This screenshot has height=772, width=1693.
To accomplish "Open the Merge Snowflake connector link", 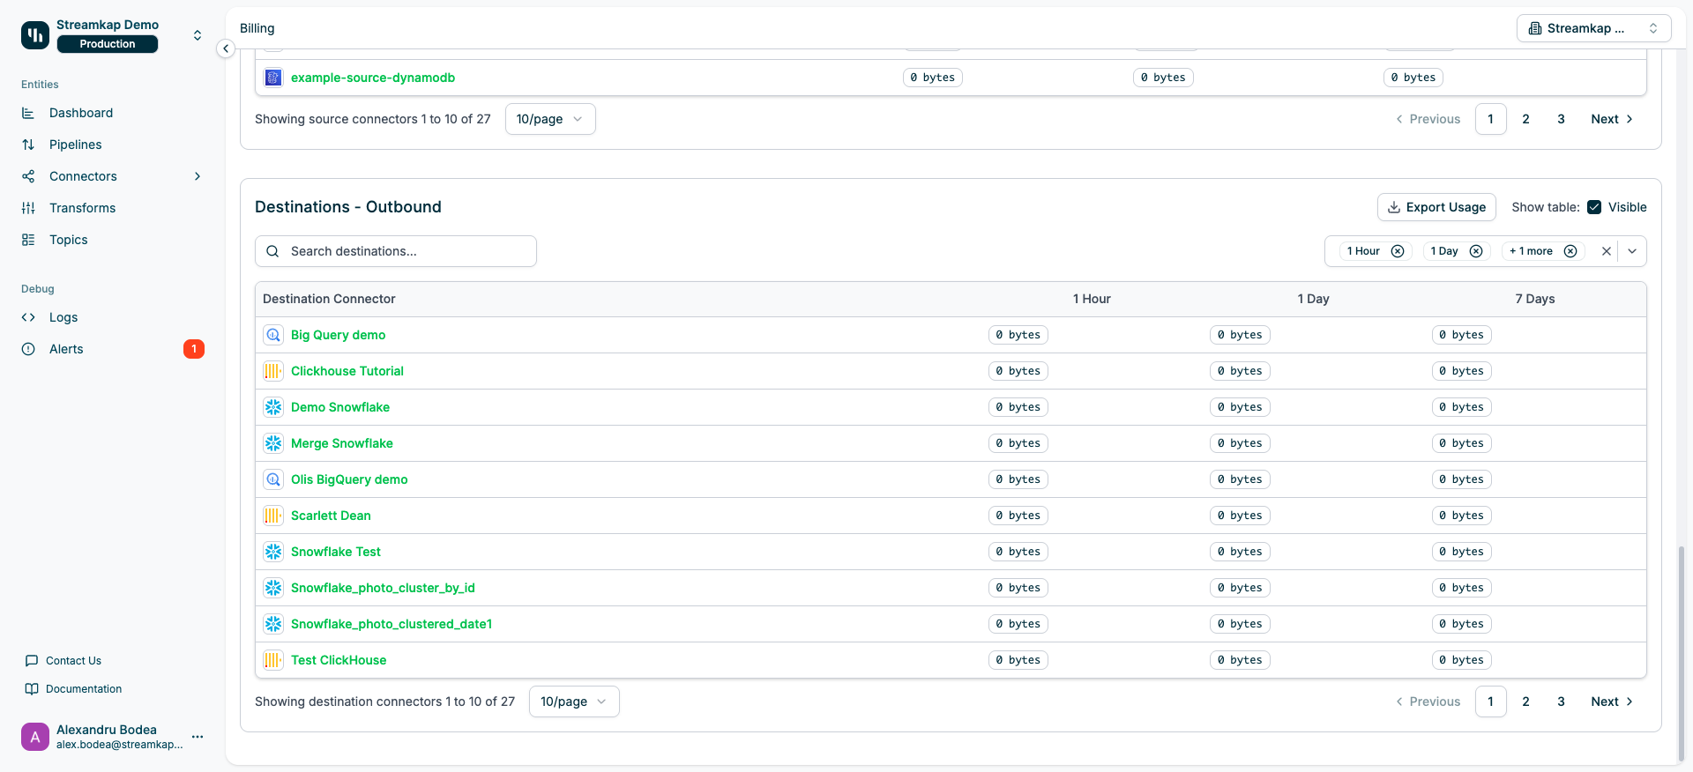I will [342, 443].
